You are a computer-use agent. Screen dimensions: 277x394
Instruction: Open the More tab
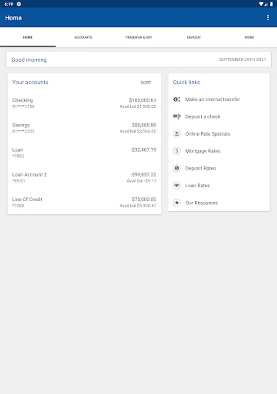(249, 38)
